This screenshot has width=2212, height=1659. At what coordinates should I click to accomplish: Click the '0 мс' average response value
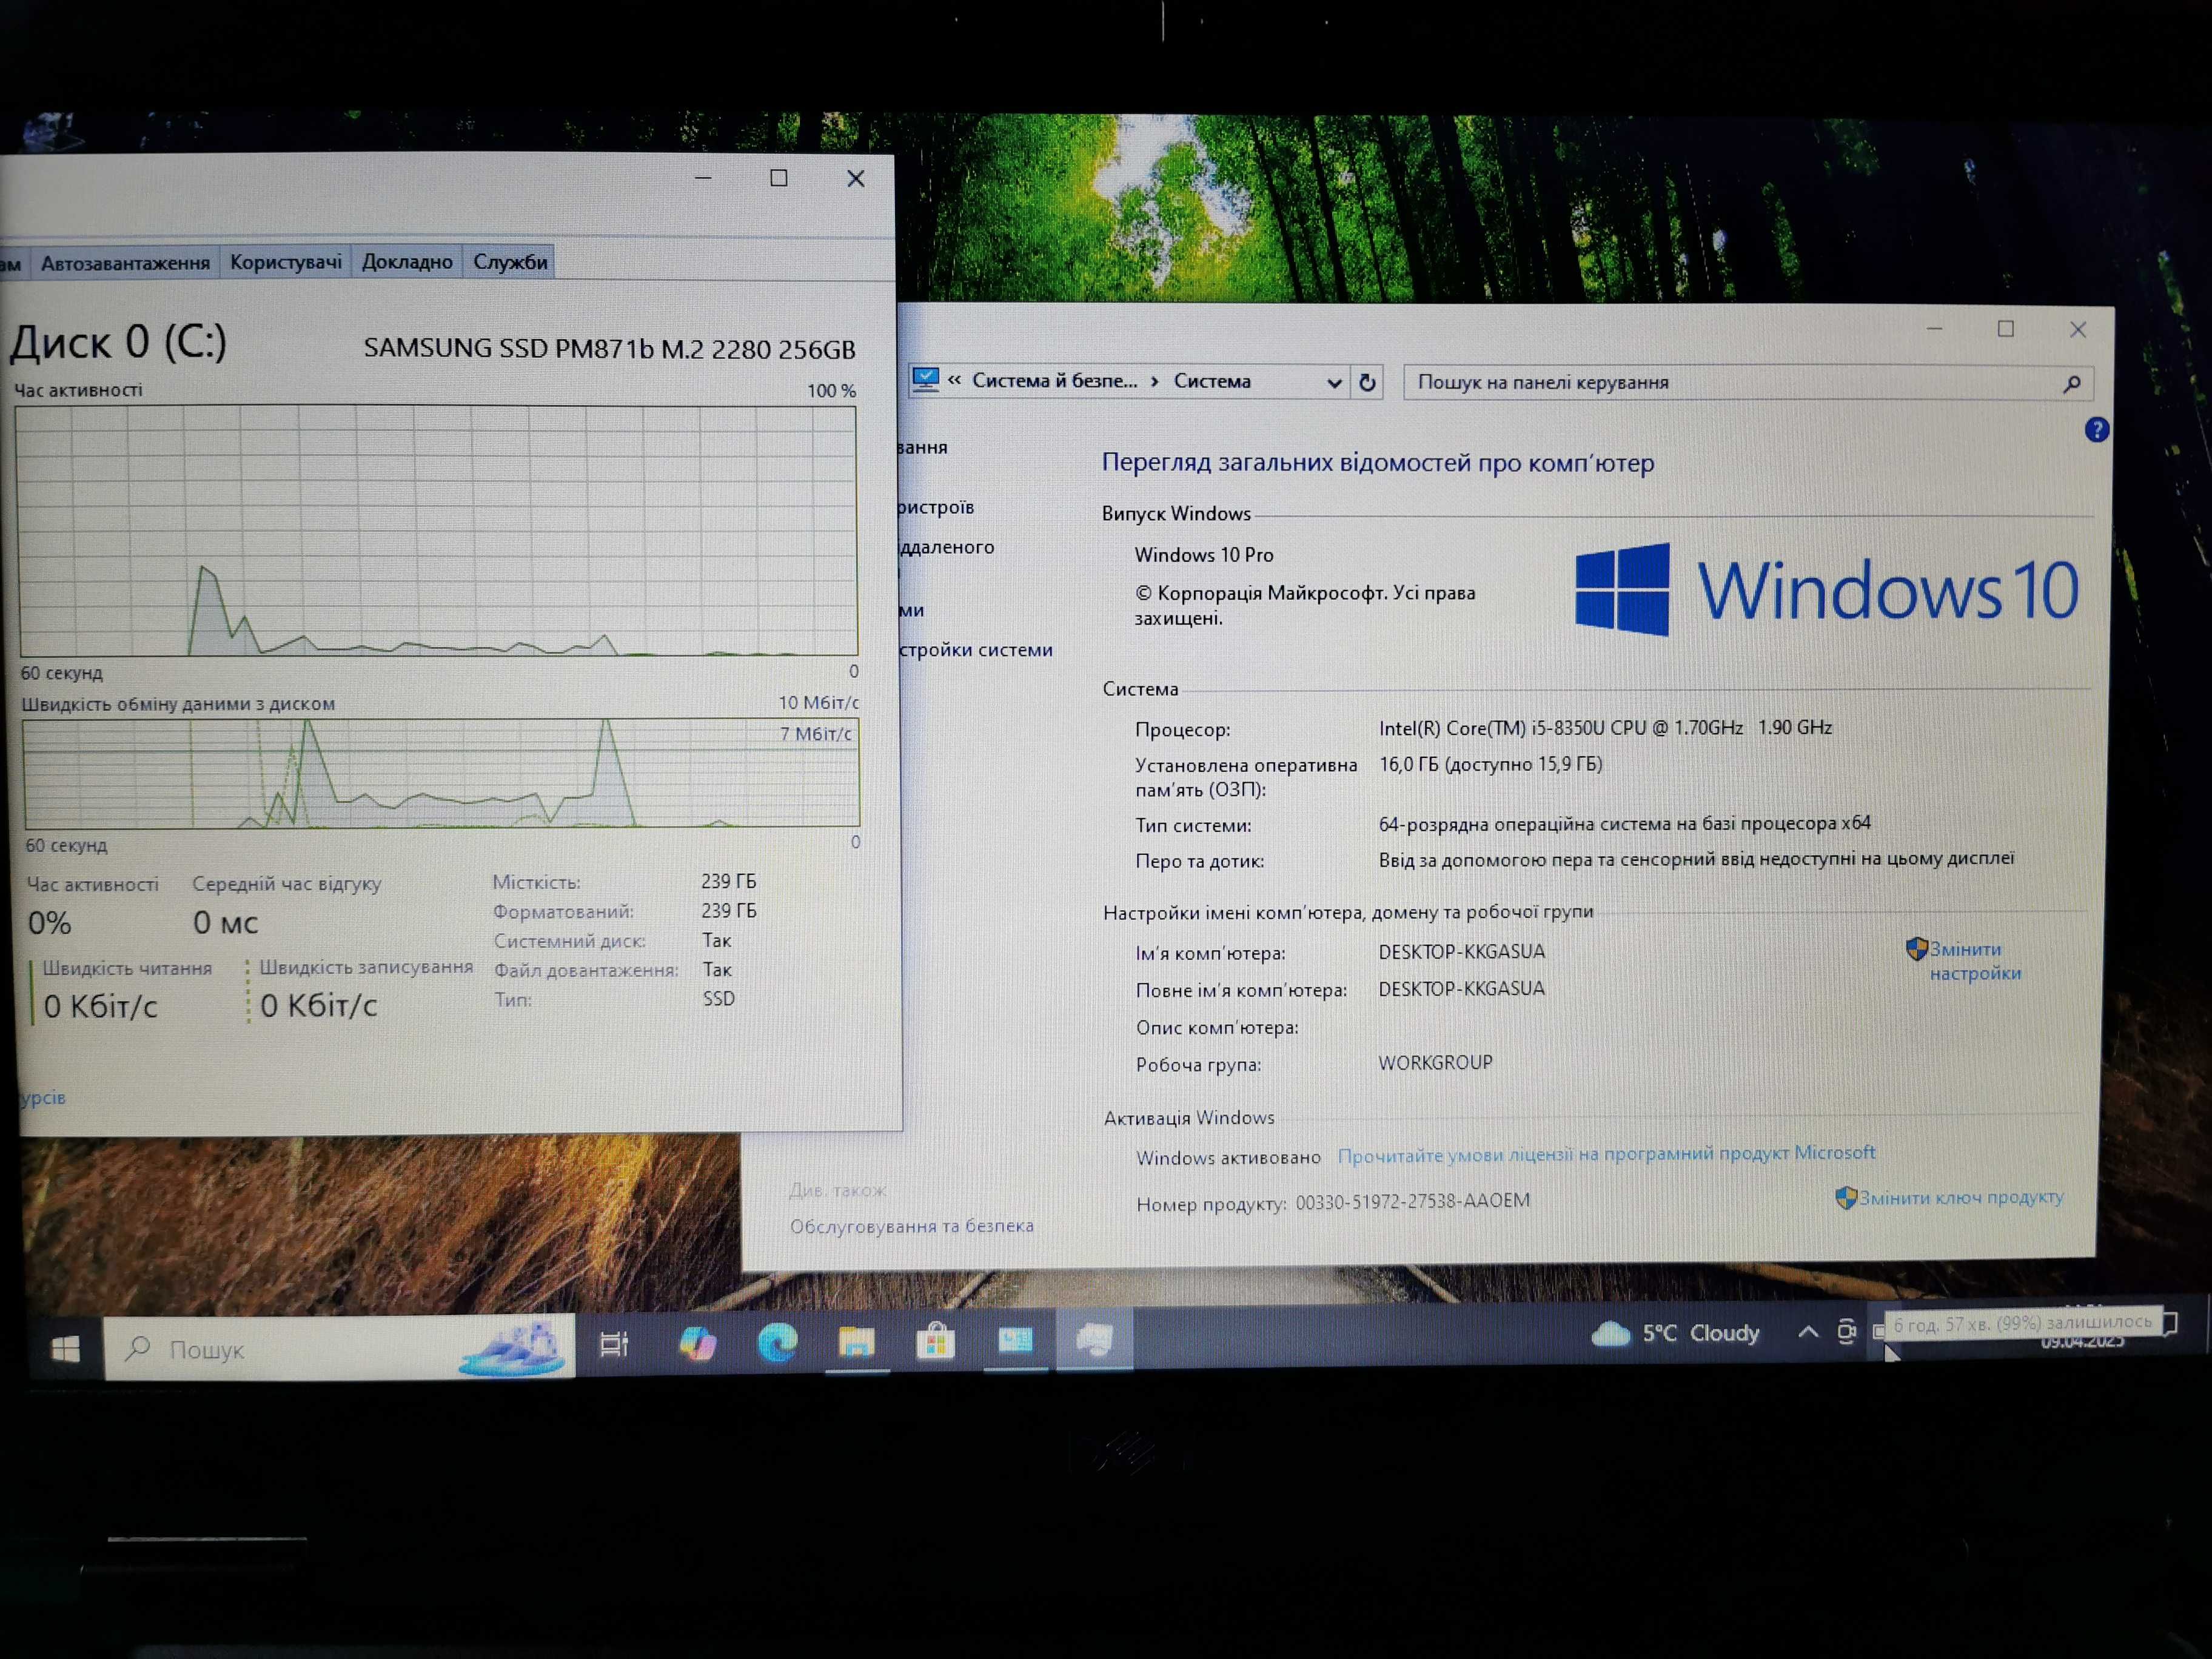[x=225, y=922]
